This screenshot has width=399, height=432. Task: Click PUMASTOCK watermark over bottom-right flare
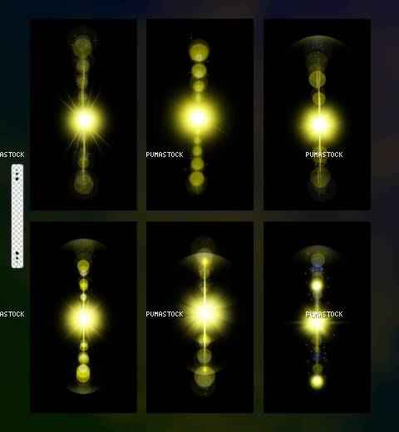click(324, 314)
